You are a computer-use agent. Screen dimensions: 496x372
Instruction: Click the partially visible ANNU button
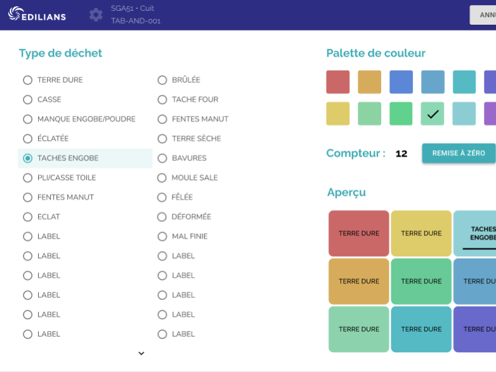(x=483, y=15)
